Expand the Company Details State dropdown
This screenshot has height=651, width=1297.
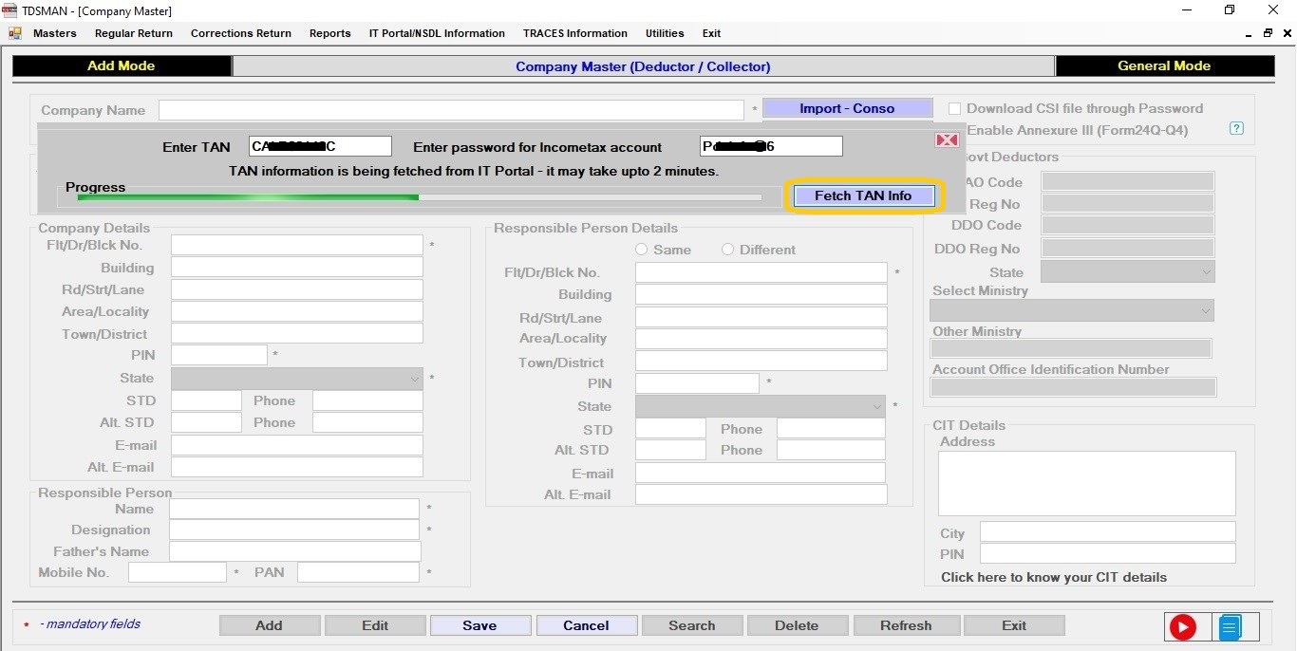414,379
